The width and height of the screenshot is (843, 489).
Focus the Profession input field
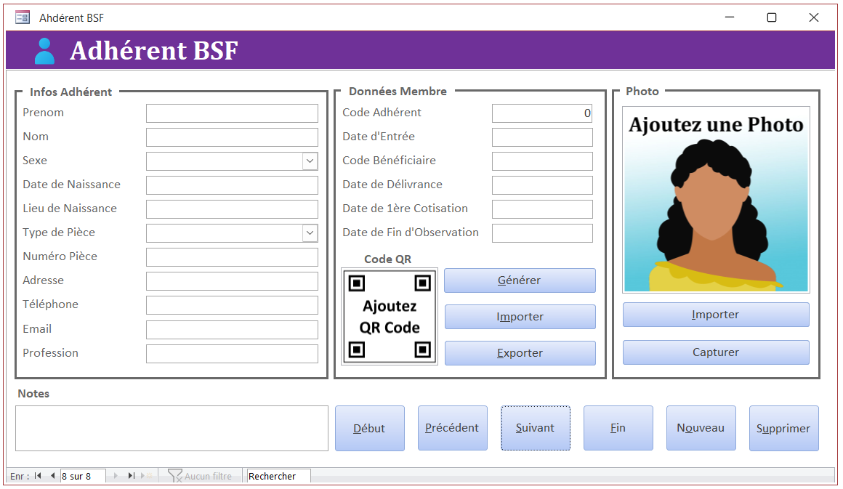click(x=232, y=354)
